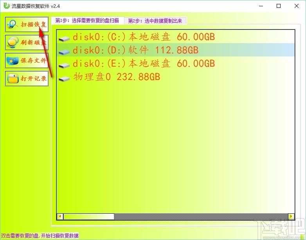Click drive icon beside disk0:(E:)
Screen dimensions: 306x240
[x=64, y=65]
